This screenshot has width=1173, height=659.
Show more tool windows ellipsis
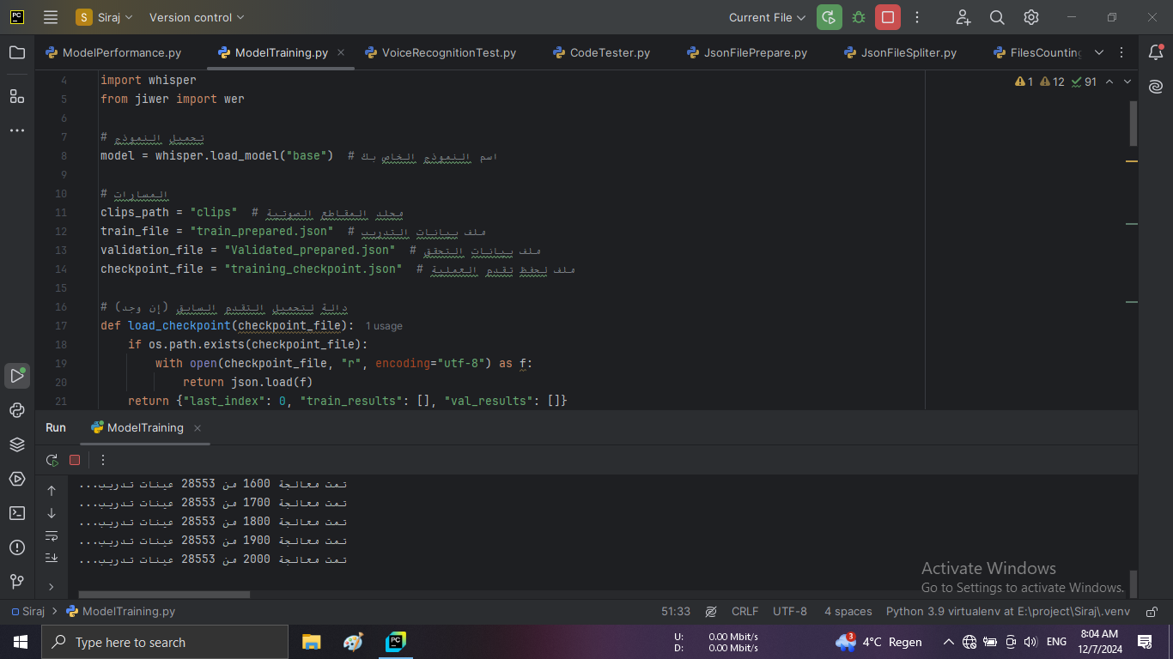[x=17, y=130]
